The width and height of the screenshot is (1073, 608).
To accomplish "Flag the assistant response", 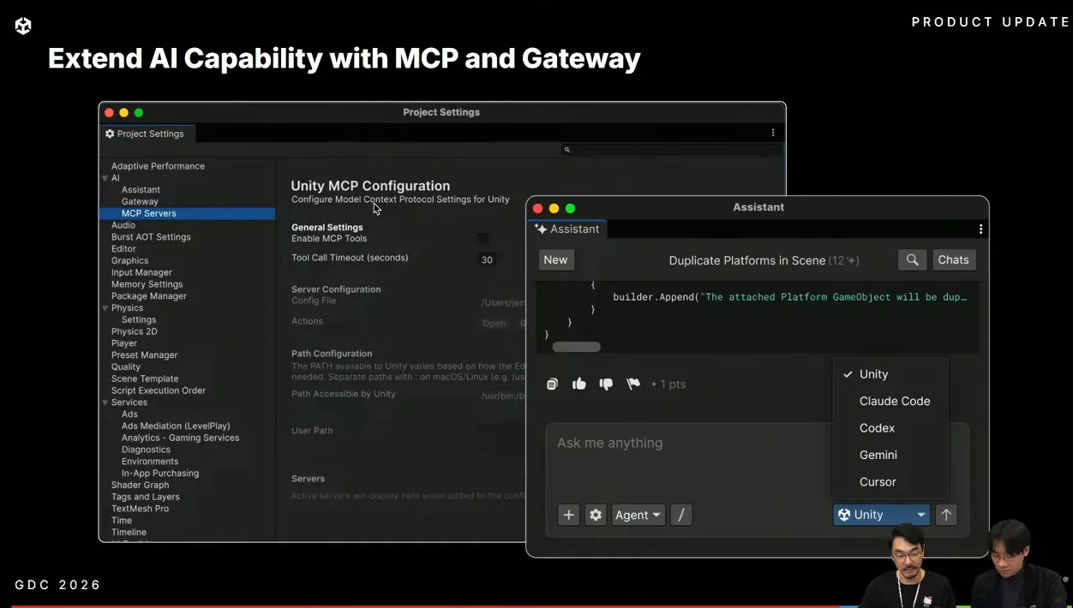I will point(633,384).
